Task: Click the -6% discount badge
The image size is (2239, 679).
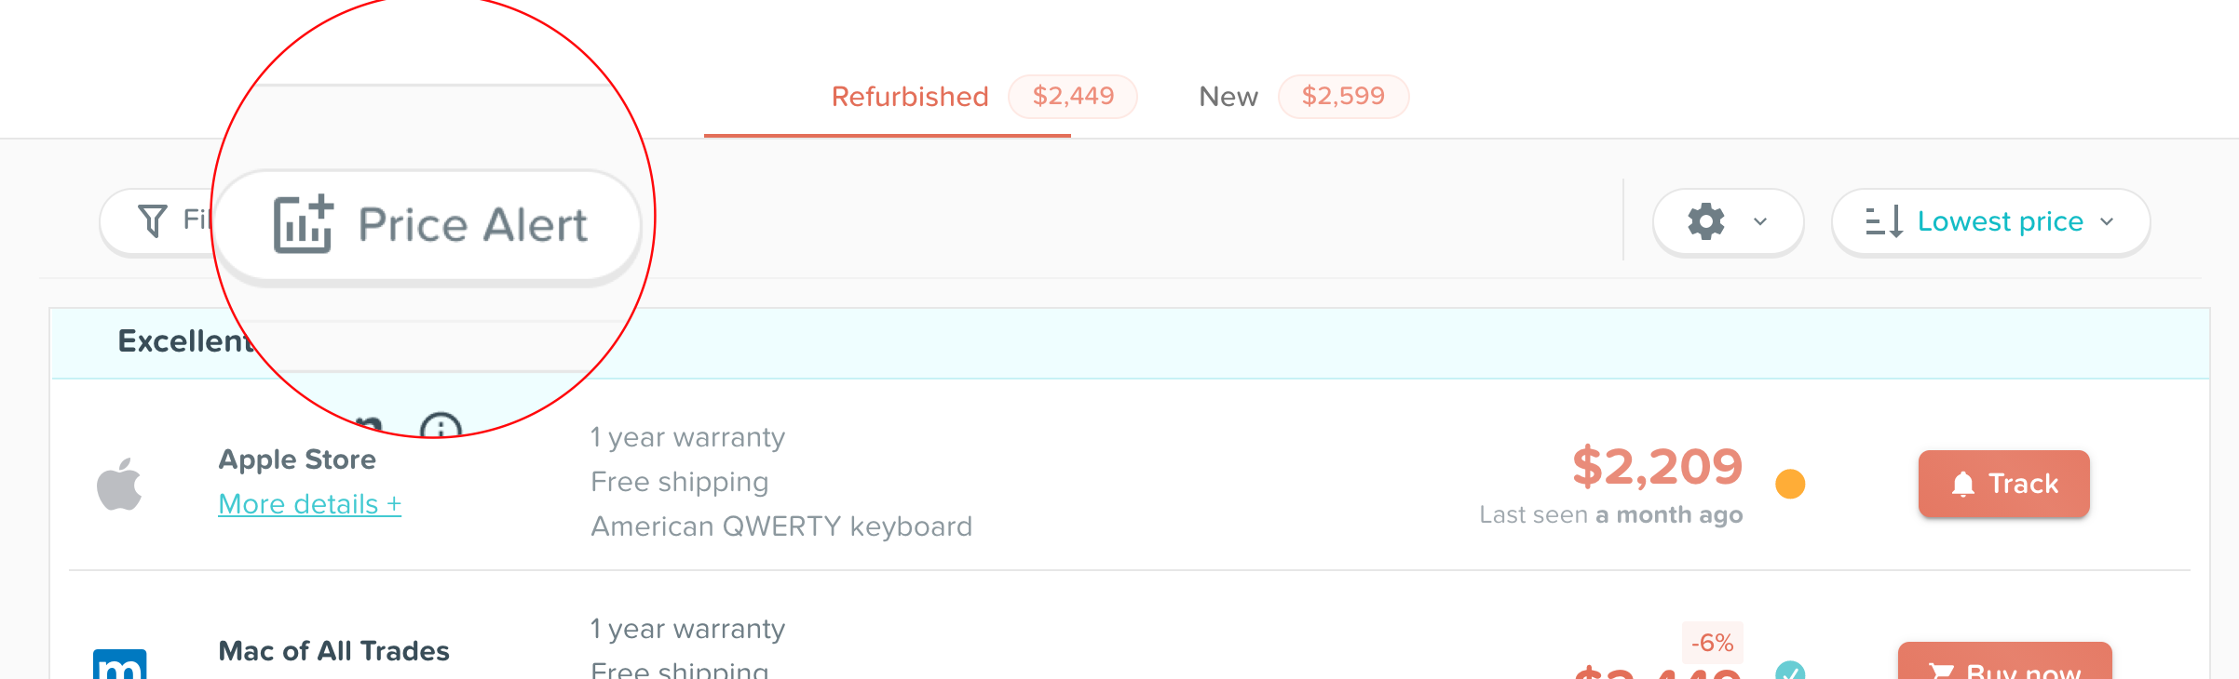Action: [1712, 642]
